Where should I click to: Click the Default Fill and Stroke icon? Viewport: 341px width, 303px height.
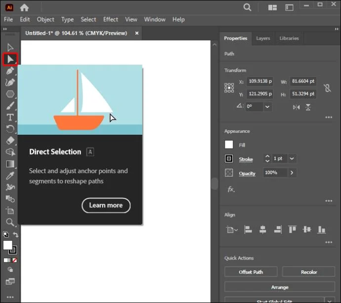[x=6, y=234]
